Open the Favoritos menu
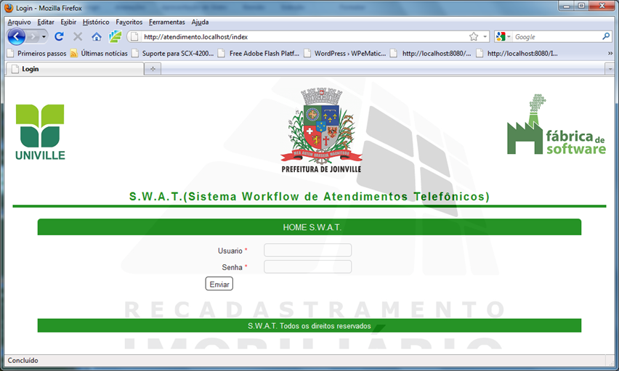Viewport: 619px width, 371px height. [x=129, y=22]
